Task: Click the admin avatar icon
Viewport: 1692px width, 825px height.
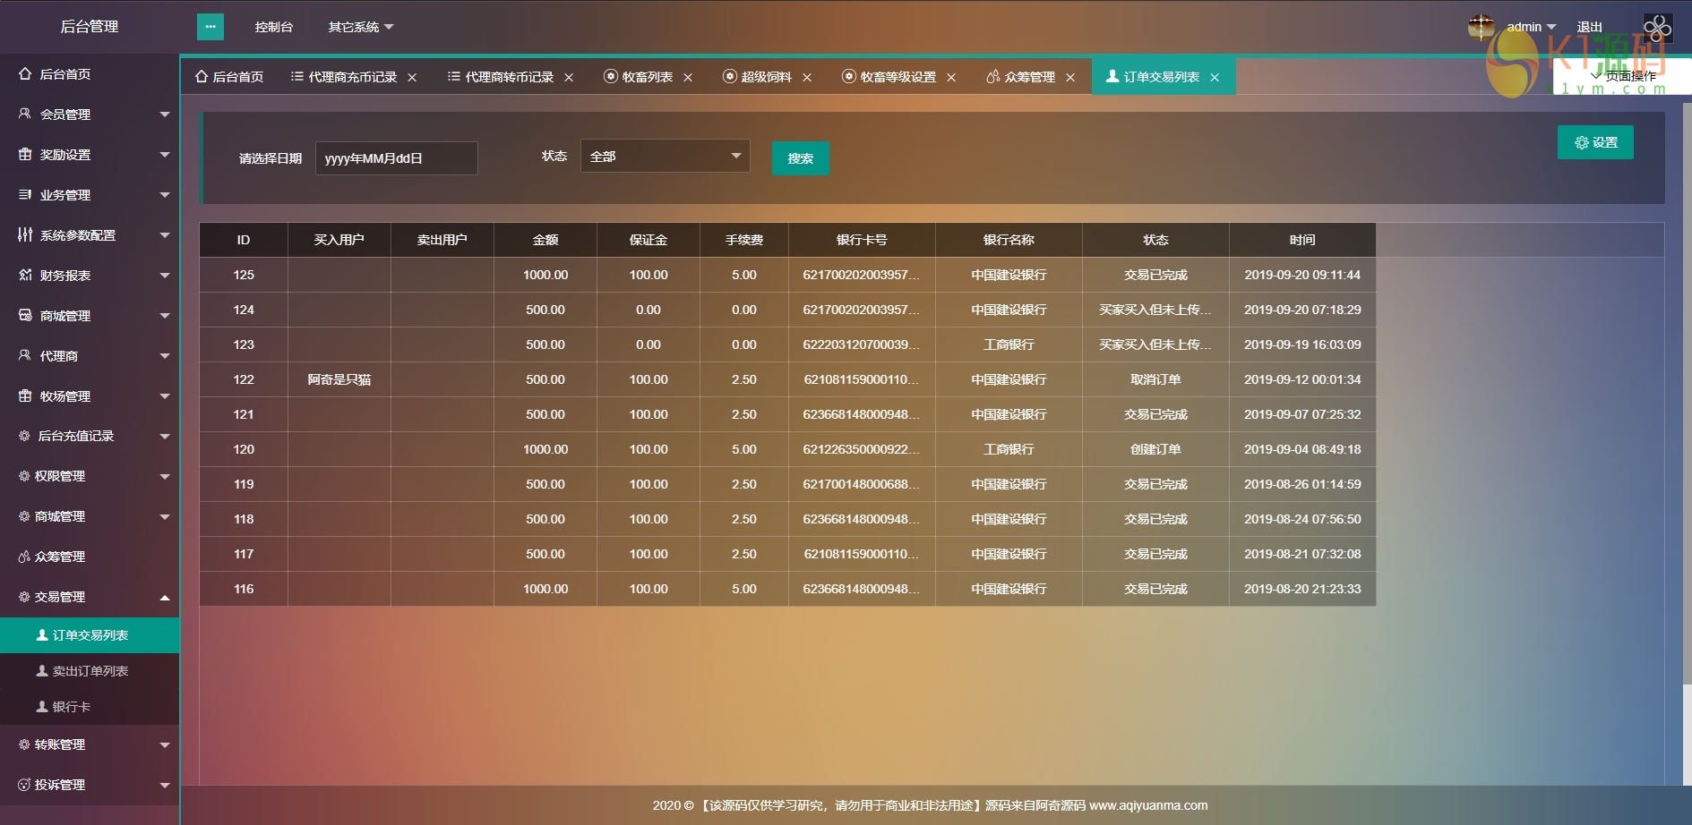Action: pyautogui.click(x=1481, y=27)
